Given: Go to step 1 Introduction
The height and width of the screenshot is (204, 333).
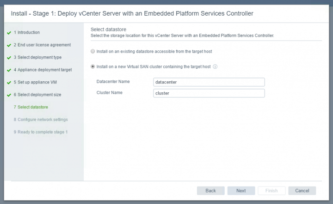Looking at the screenshot, I should tap(27, 32).
